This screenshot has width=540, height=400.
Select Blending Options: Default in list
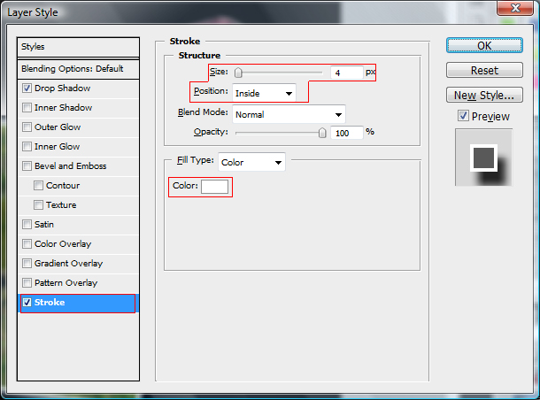(x=79, y=69)
